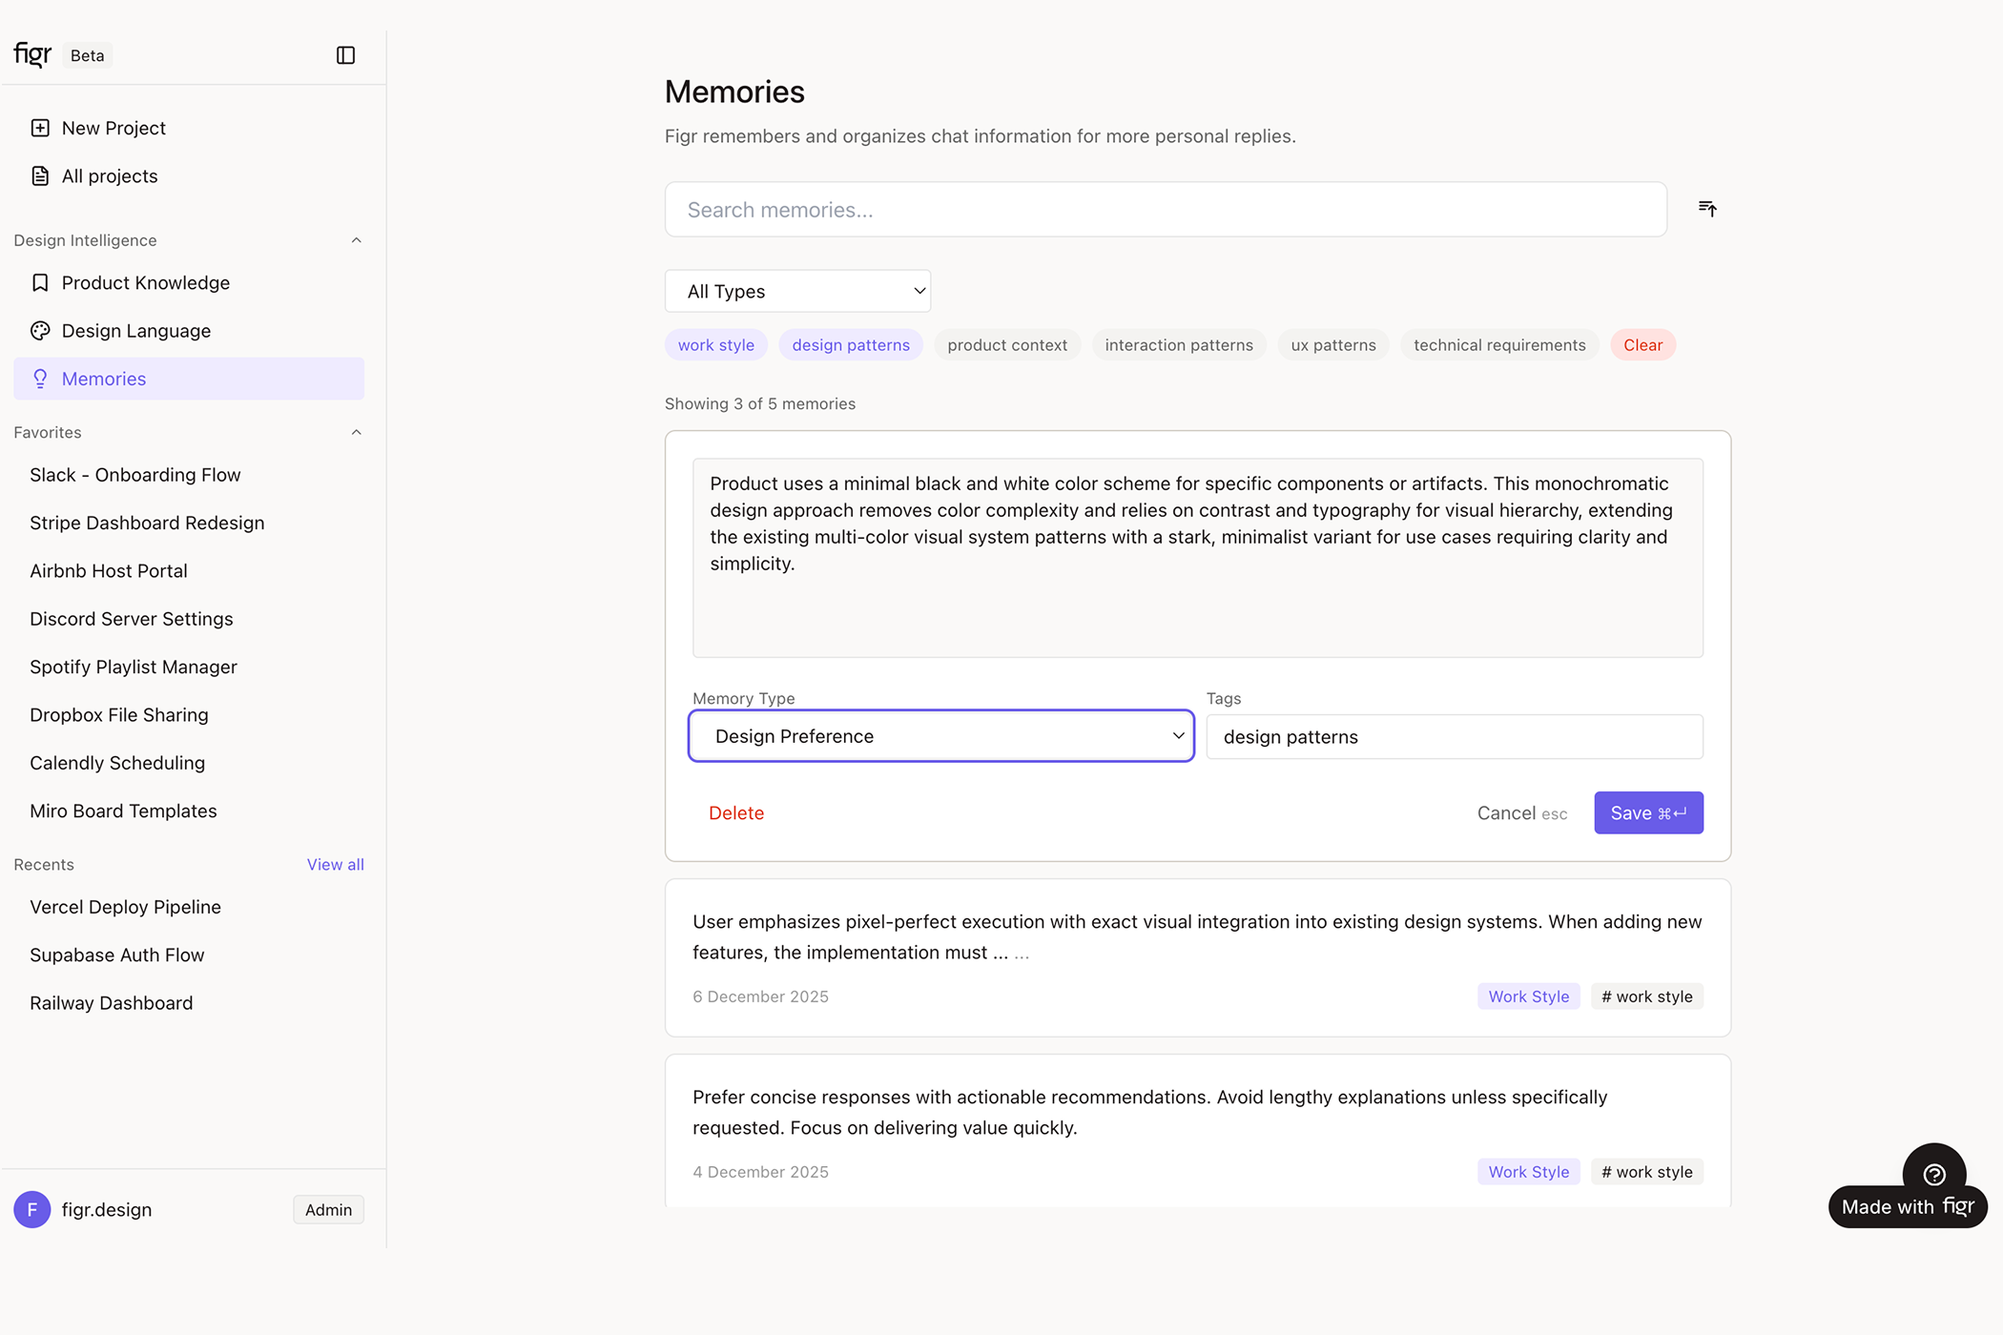
Task: Click the Design Language palette icon
Action: [x=40, y=331]
